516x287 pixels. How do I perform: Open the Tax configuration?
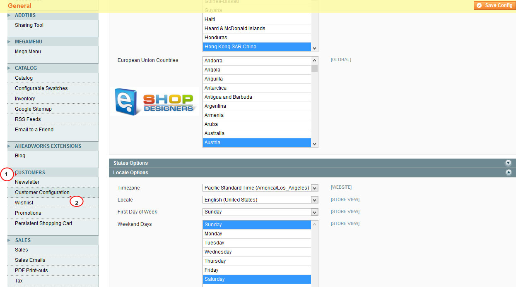coord(19,281)
